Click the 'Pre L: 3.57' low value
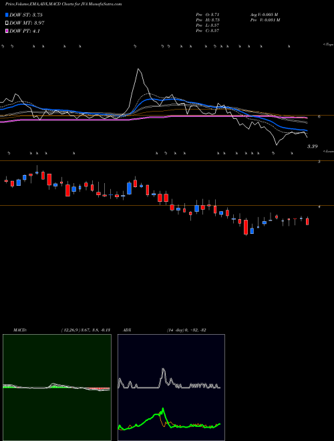Image resolution: width=334 pixels, height=441 pixels. [208, 25]
